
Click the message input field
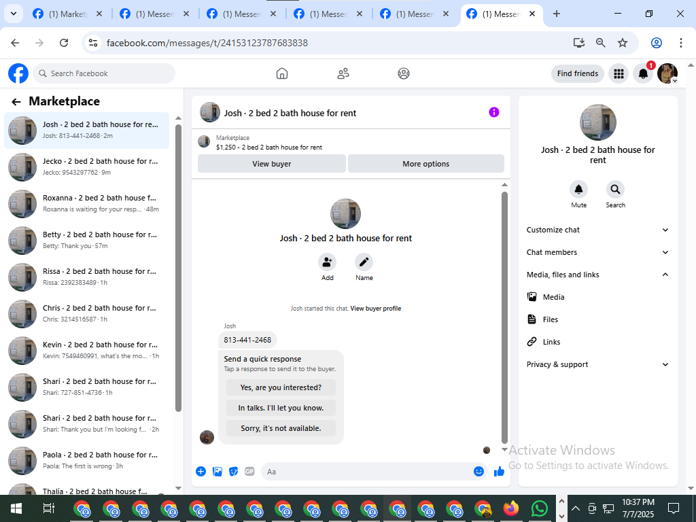366,472
